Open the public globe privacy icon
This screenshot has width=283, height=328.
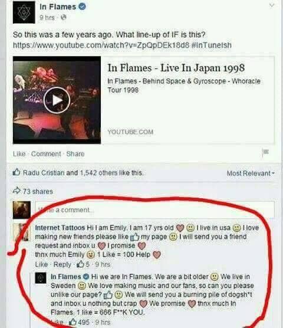[63, 18]
